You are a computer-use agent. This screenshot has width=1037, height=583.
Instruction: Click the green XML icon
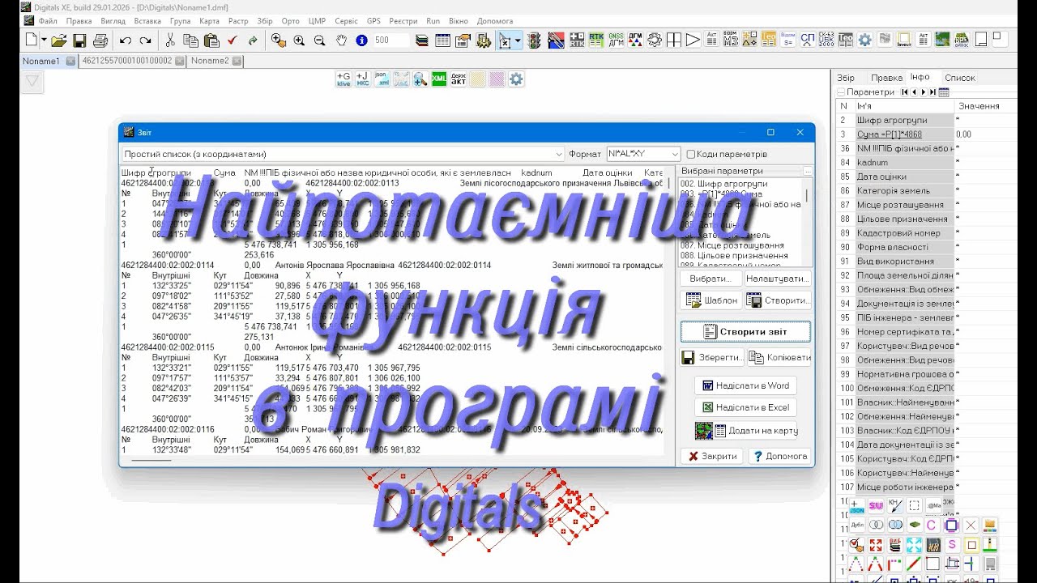point(439,79)
